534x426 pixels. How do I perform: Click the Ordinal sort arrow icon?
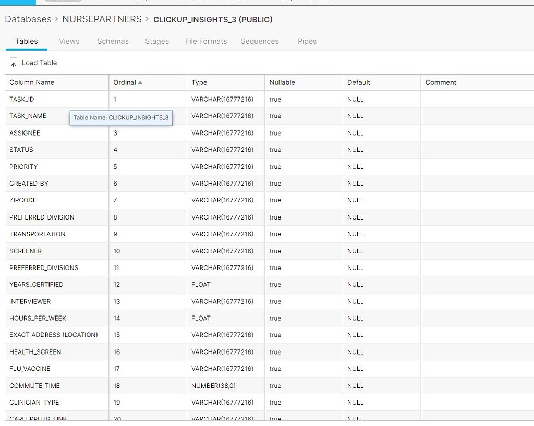pyautogui.click(x=140, y=82)
